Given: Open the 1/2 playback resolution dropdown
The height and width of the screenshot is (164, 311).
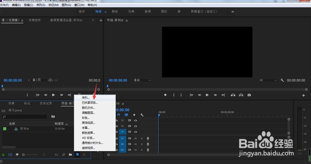Looking at the screenshot, I should [x=268, y=80].
